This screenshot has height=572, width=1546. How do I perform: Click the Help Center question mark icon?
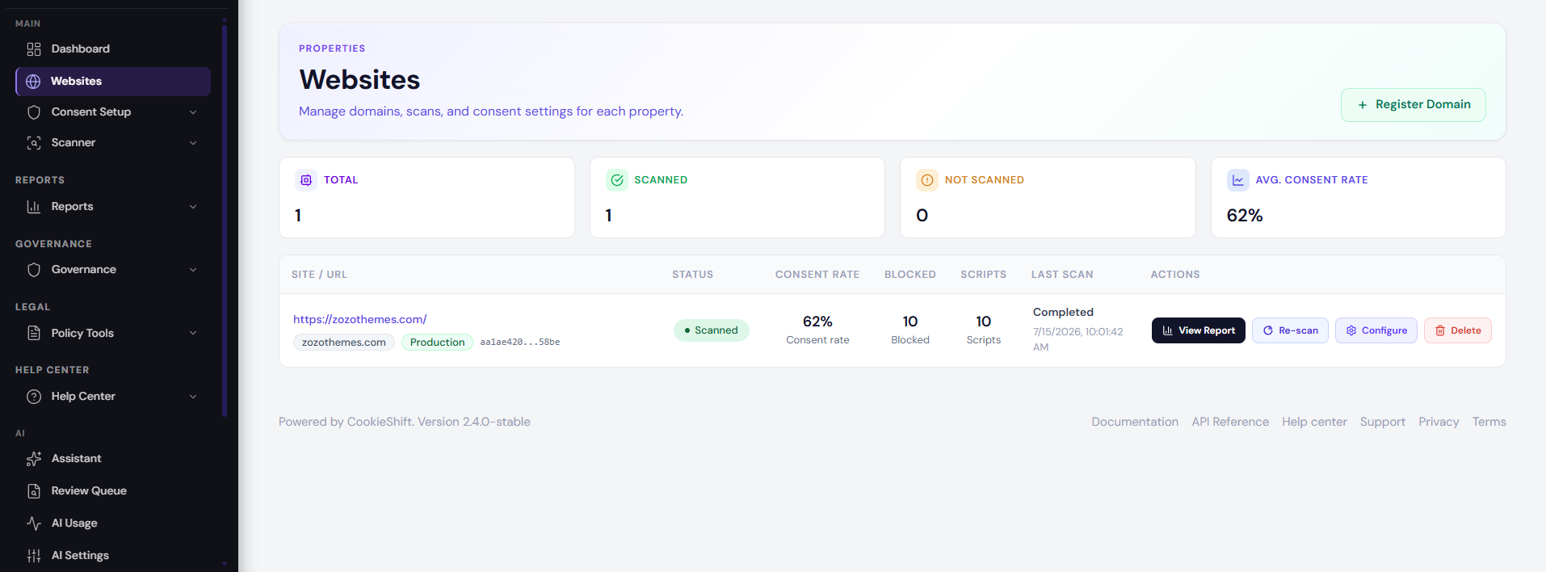[x=34, y=397]
